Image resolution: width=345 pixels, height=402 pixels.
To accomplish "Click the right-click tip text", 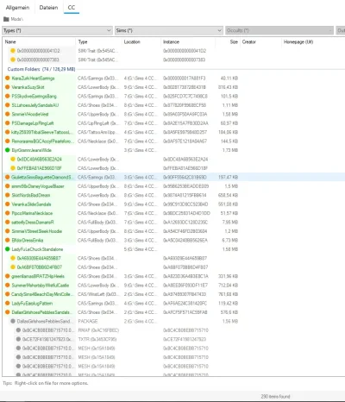I will coord(46,383).
